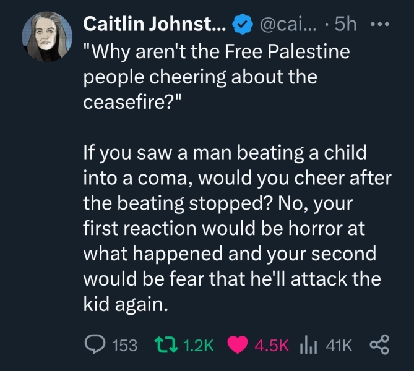
Task: Open the share icon
Action: [377, 344]
